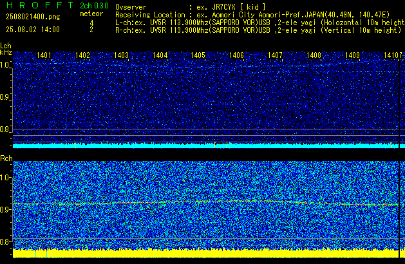
Task: Click the R-ch UV5R receiver description line
Action: 258,30
